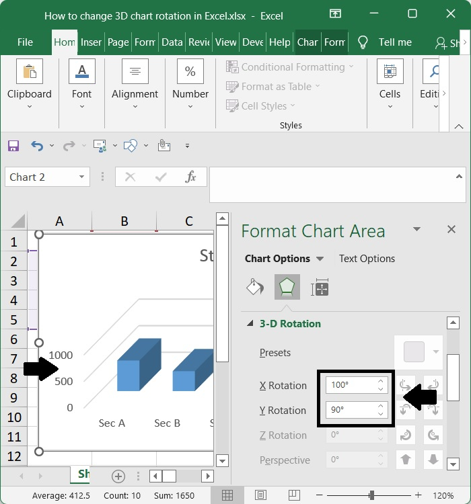Click counterclockwise Z rotation button

coord(405,435)
